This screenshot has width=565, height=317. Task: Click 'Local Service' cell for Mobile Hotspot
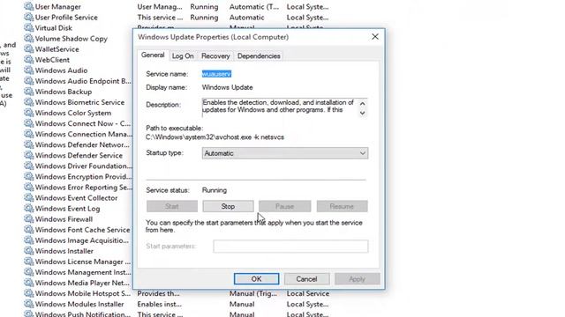coord(308,293)
